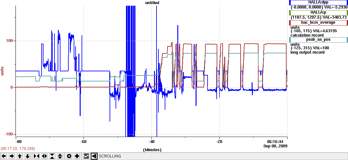Click the (Minutes) x-axis label
Viewport: 348px width, 160px height.
[152, 150]
